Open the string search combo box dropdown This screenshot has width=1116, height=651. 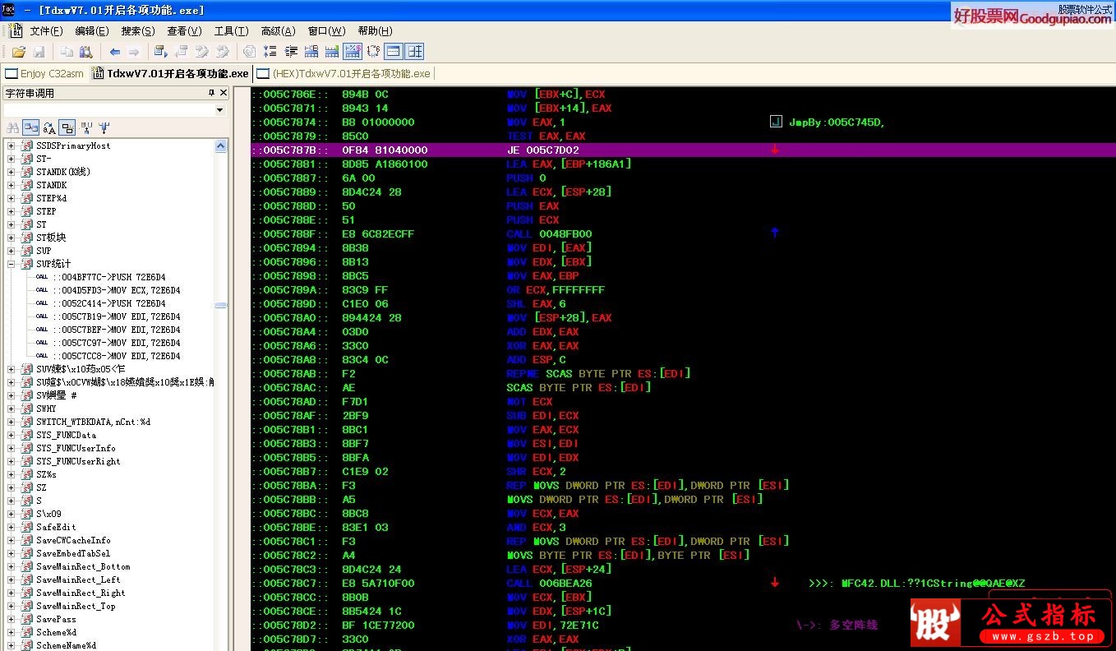coord(220,109)
